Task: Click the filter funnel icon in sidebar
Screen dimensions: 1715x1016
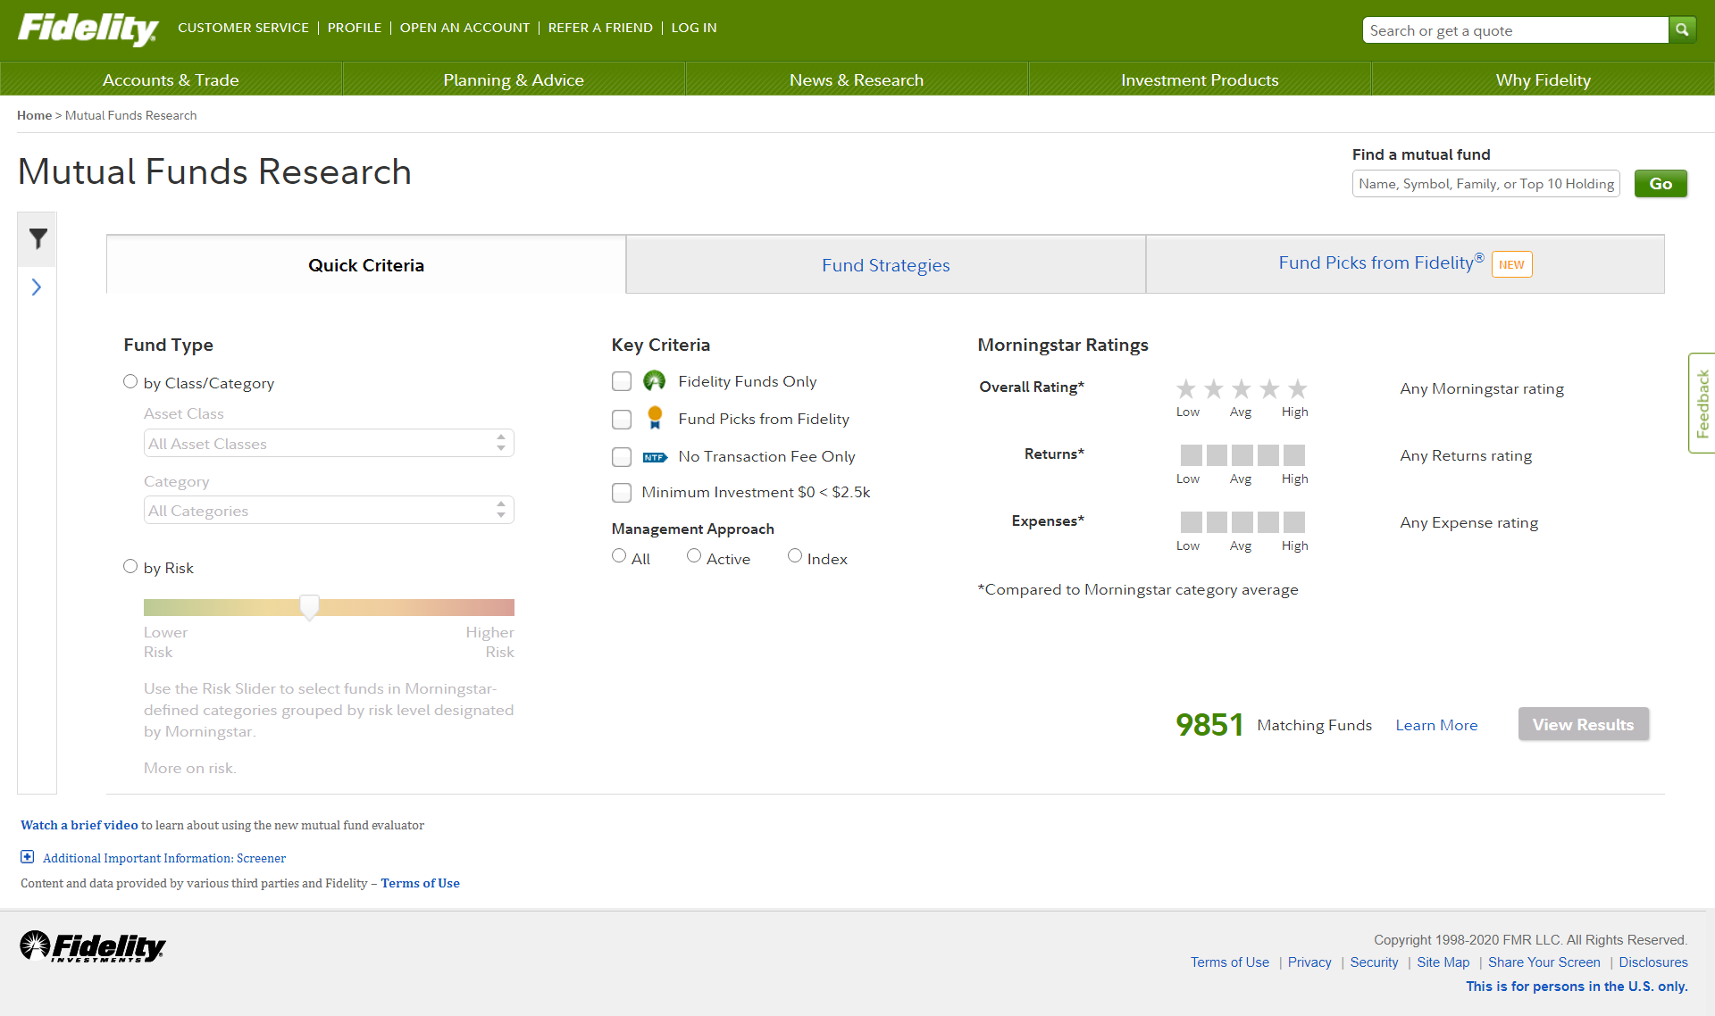Action: pos(38,238)
